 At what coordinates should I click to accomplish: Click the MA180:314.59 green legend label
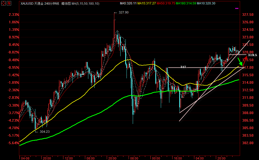186,3
